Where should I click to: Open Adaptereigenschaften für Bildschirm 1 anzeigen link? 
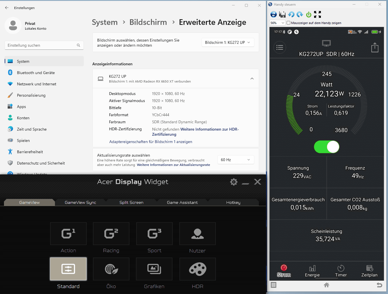(151, 142)
